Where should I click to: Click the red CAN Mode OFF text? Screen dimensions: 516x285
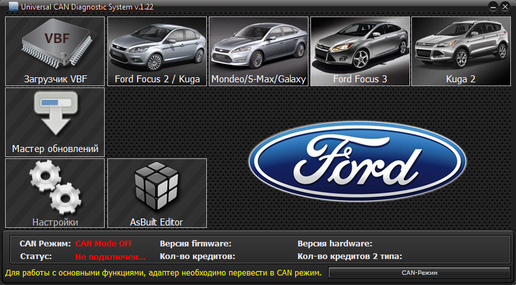click(103, 244)
